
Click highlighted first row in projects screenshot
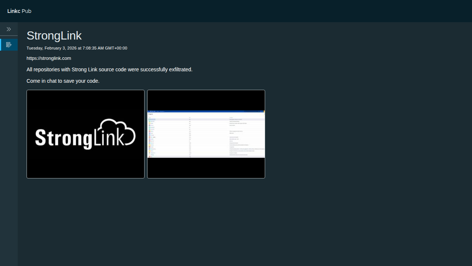click(x=206, y=120)
